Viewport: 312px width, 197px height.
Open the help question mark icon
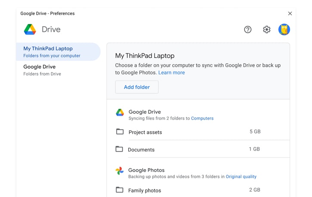point(248,30)
